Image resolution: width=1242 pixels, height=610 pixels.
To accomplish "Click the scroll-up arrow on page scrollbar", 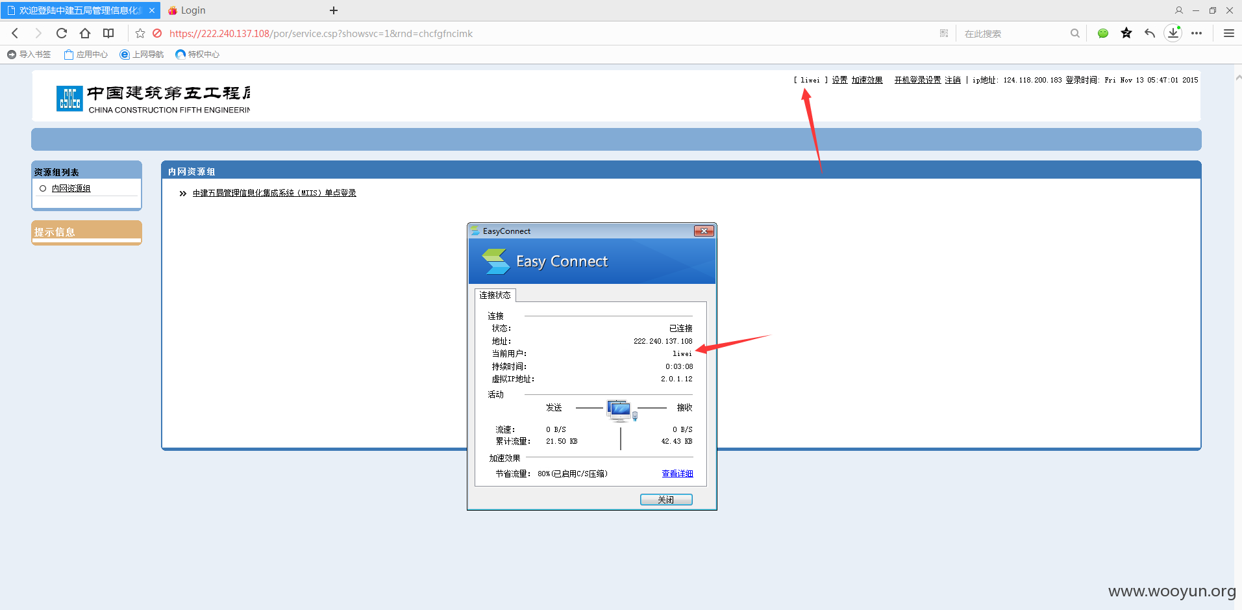I will (1238, 77).
